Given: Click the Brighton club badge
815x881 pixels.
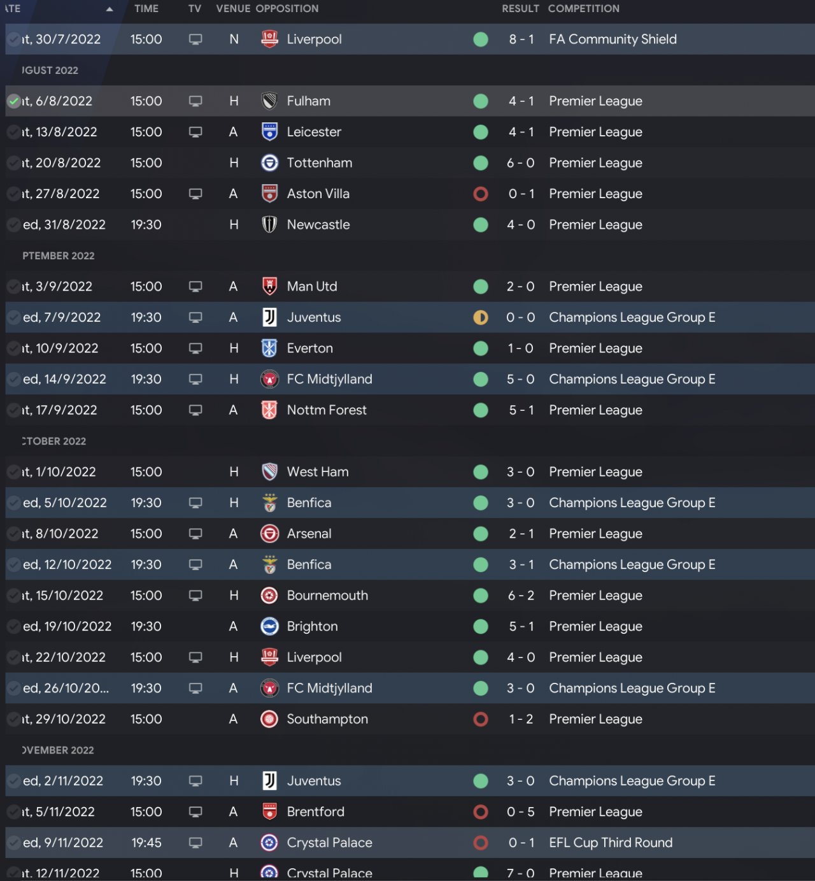Looking at the screenshot, I should coord(269,626).
